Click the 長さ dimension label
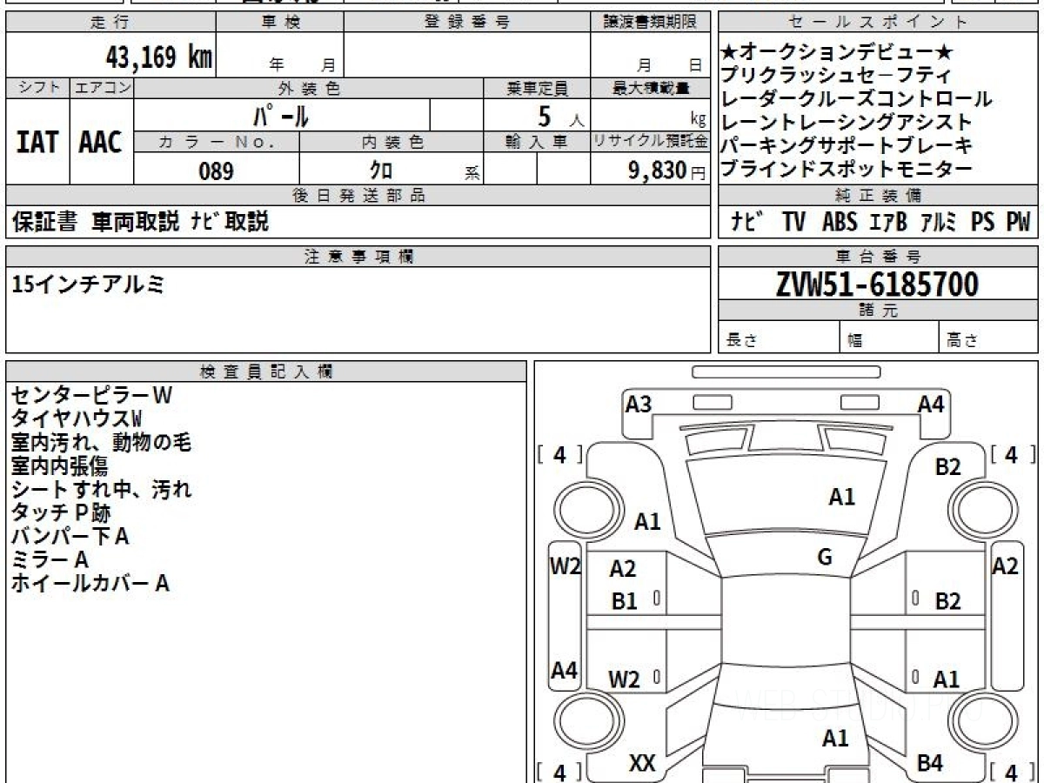The image size is (1044, 783). pyautogui.click(x=742, y=341)
